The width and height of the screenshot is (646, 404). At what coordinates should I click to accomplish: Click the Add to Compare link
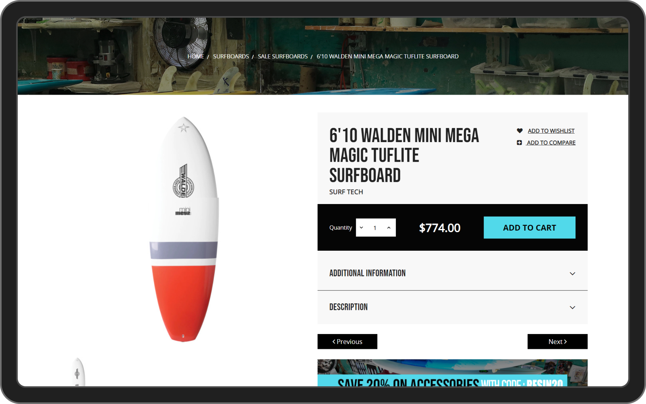click(551, 142)
